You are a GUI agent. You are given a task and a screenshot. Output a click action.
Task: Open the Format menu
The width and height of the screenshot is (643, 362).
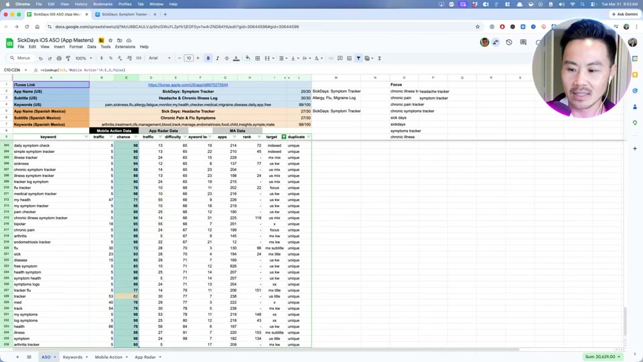pyautogui.click(x=76, y=47)
